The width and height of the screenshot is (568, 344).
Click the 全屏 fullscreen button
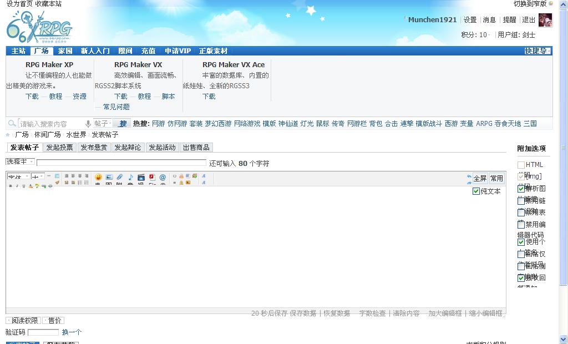click(480, 178)
